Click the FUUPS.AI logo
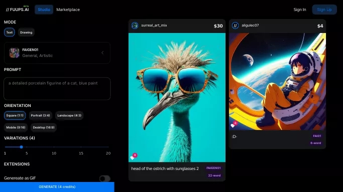The height and width of the screenshot is (192, 343). point(17,9)
